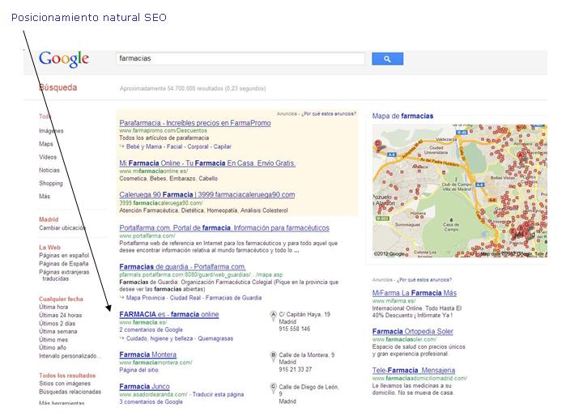The image size is (583, 416).
Task: Click Cambiar ubicación under Madrid
Action: click(62, 228)
